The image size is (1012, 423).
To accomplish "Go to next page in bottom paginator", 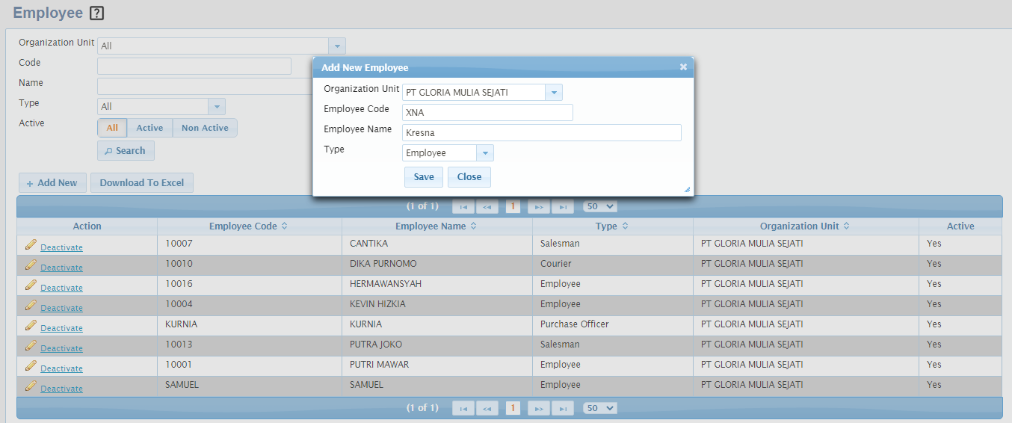I will pyautogui.click(x=538, y=408).
